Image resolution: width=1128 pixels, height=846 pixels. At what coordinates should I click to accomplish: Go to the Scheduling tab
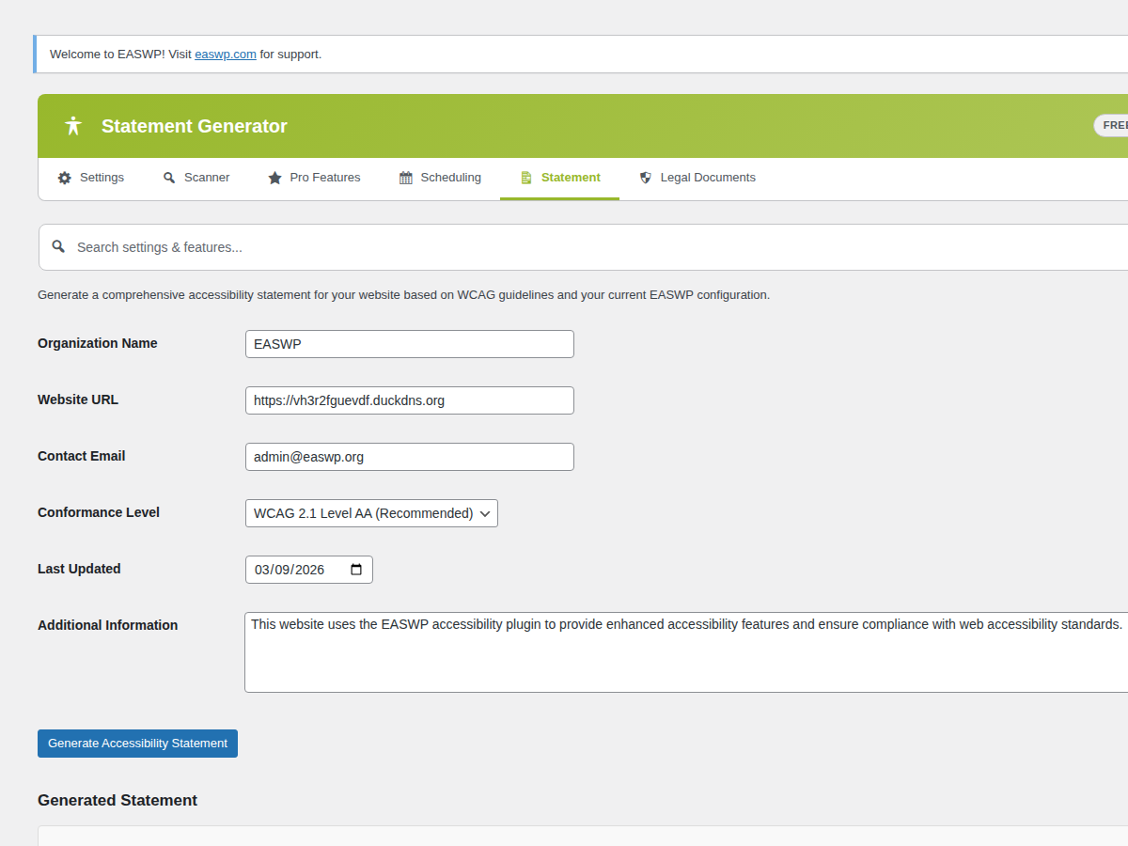(440, 178)
